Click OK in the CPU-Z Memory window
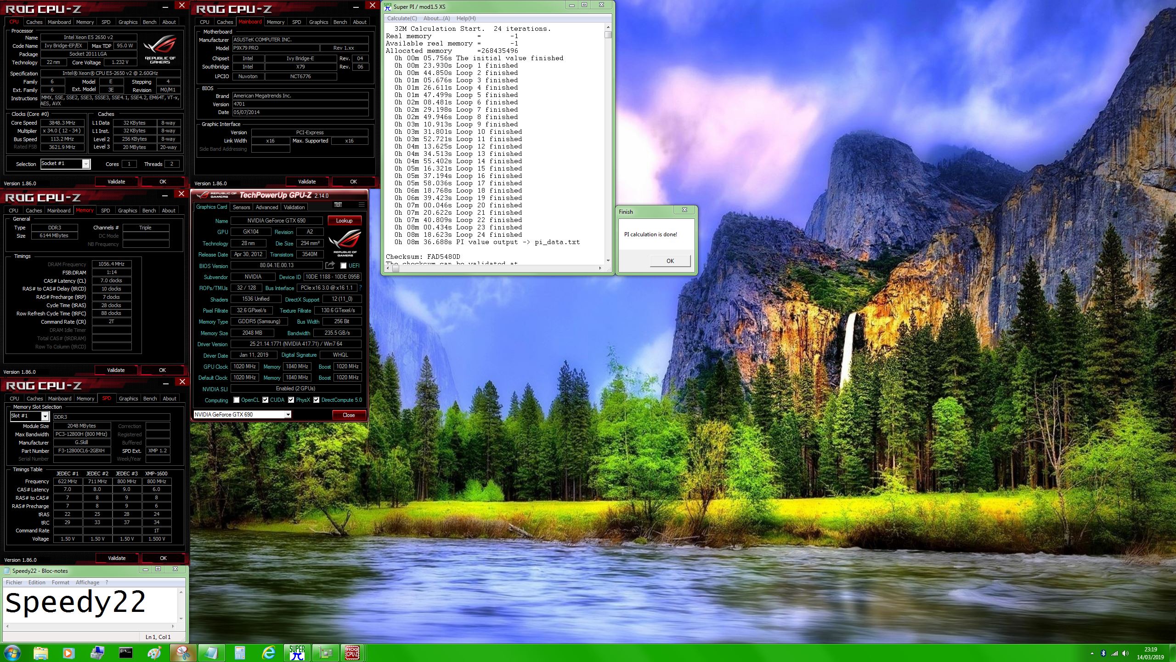The height and width of the screenshot is (662, 1176). pos(162,370)
